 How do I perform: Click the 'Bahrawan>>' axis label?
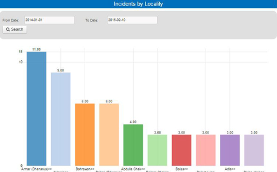point(85,169)
